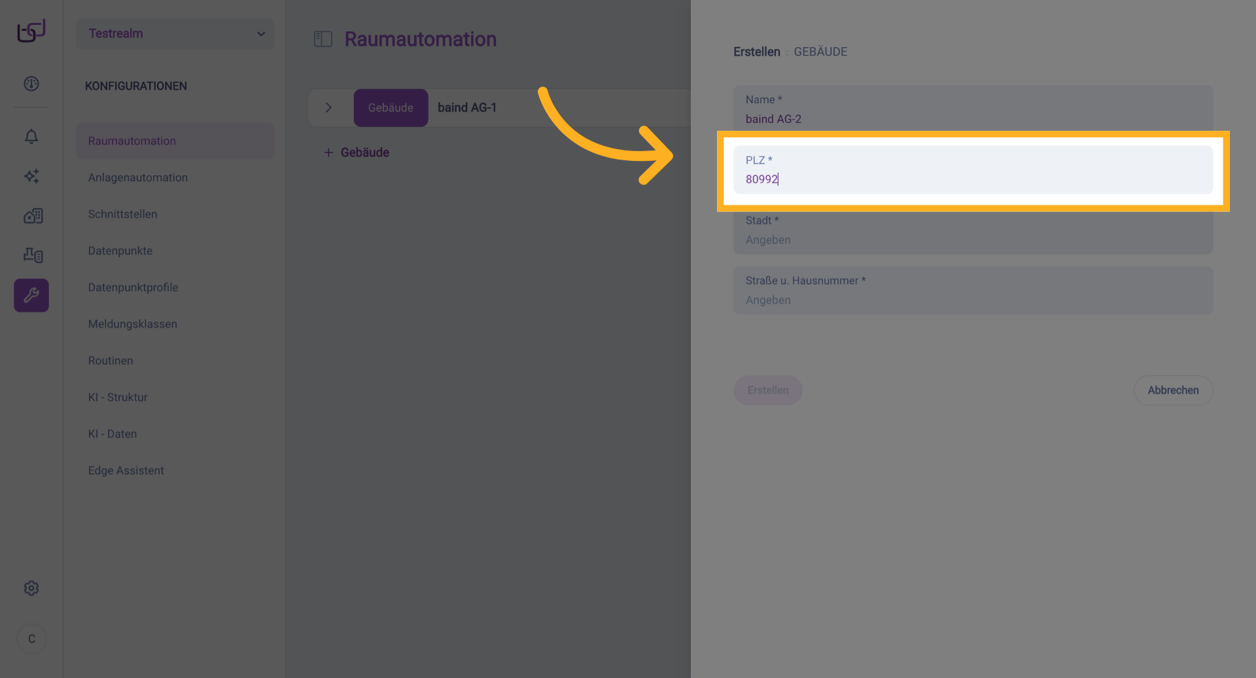
Task: Click the app logo icon in sidebar
Action: point(31,31)
